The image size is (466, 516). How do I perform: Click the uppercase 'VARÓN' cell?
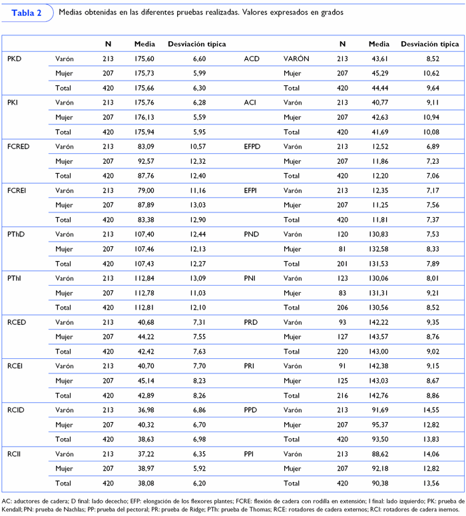tap(296, 59)
